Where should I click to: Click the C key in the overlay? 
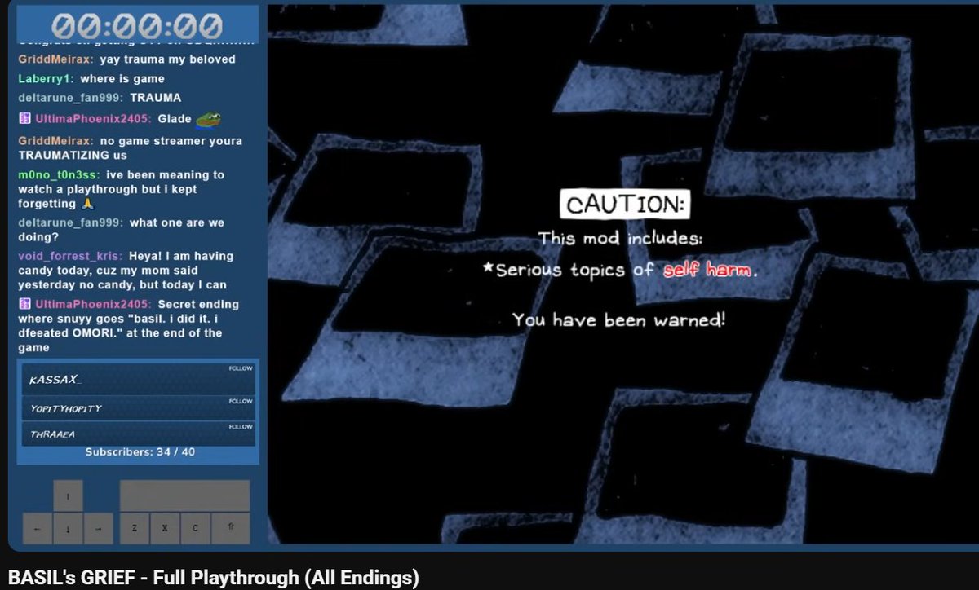tap(196, 528)
